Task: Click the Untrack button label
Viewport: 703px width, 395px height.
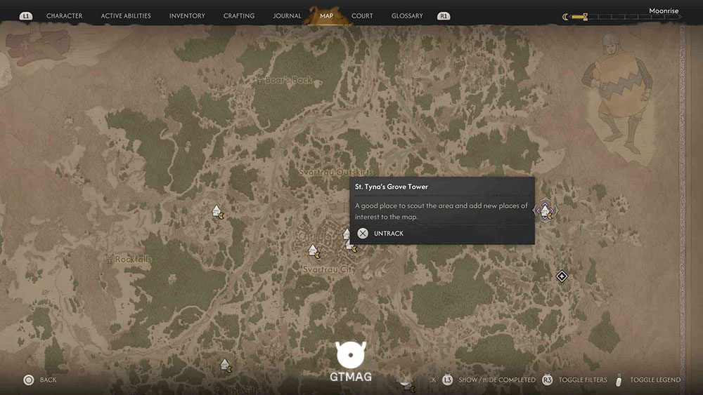Action: pos(389,234)
